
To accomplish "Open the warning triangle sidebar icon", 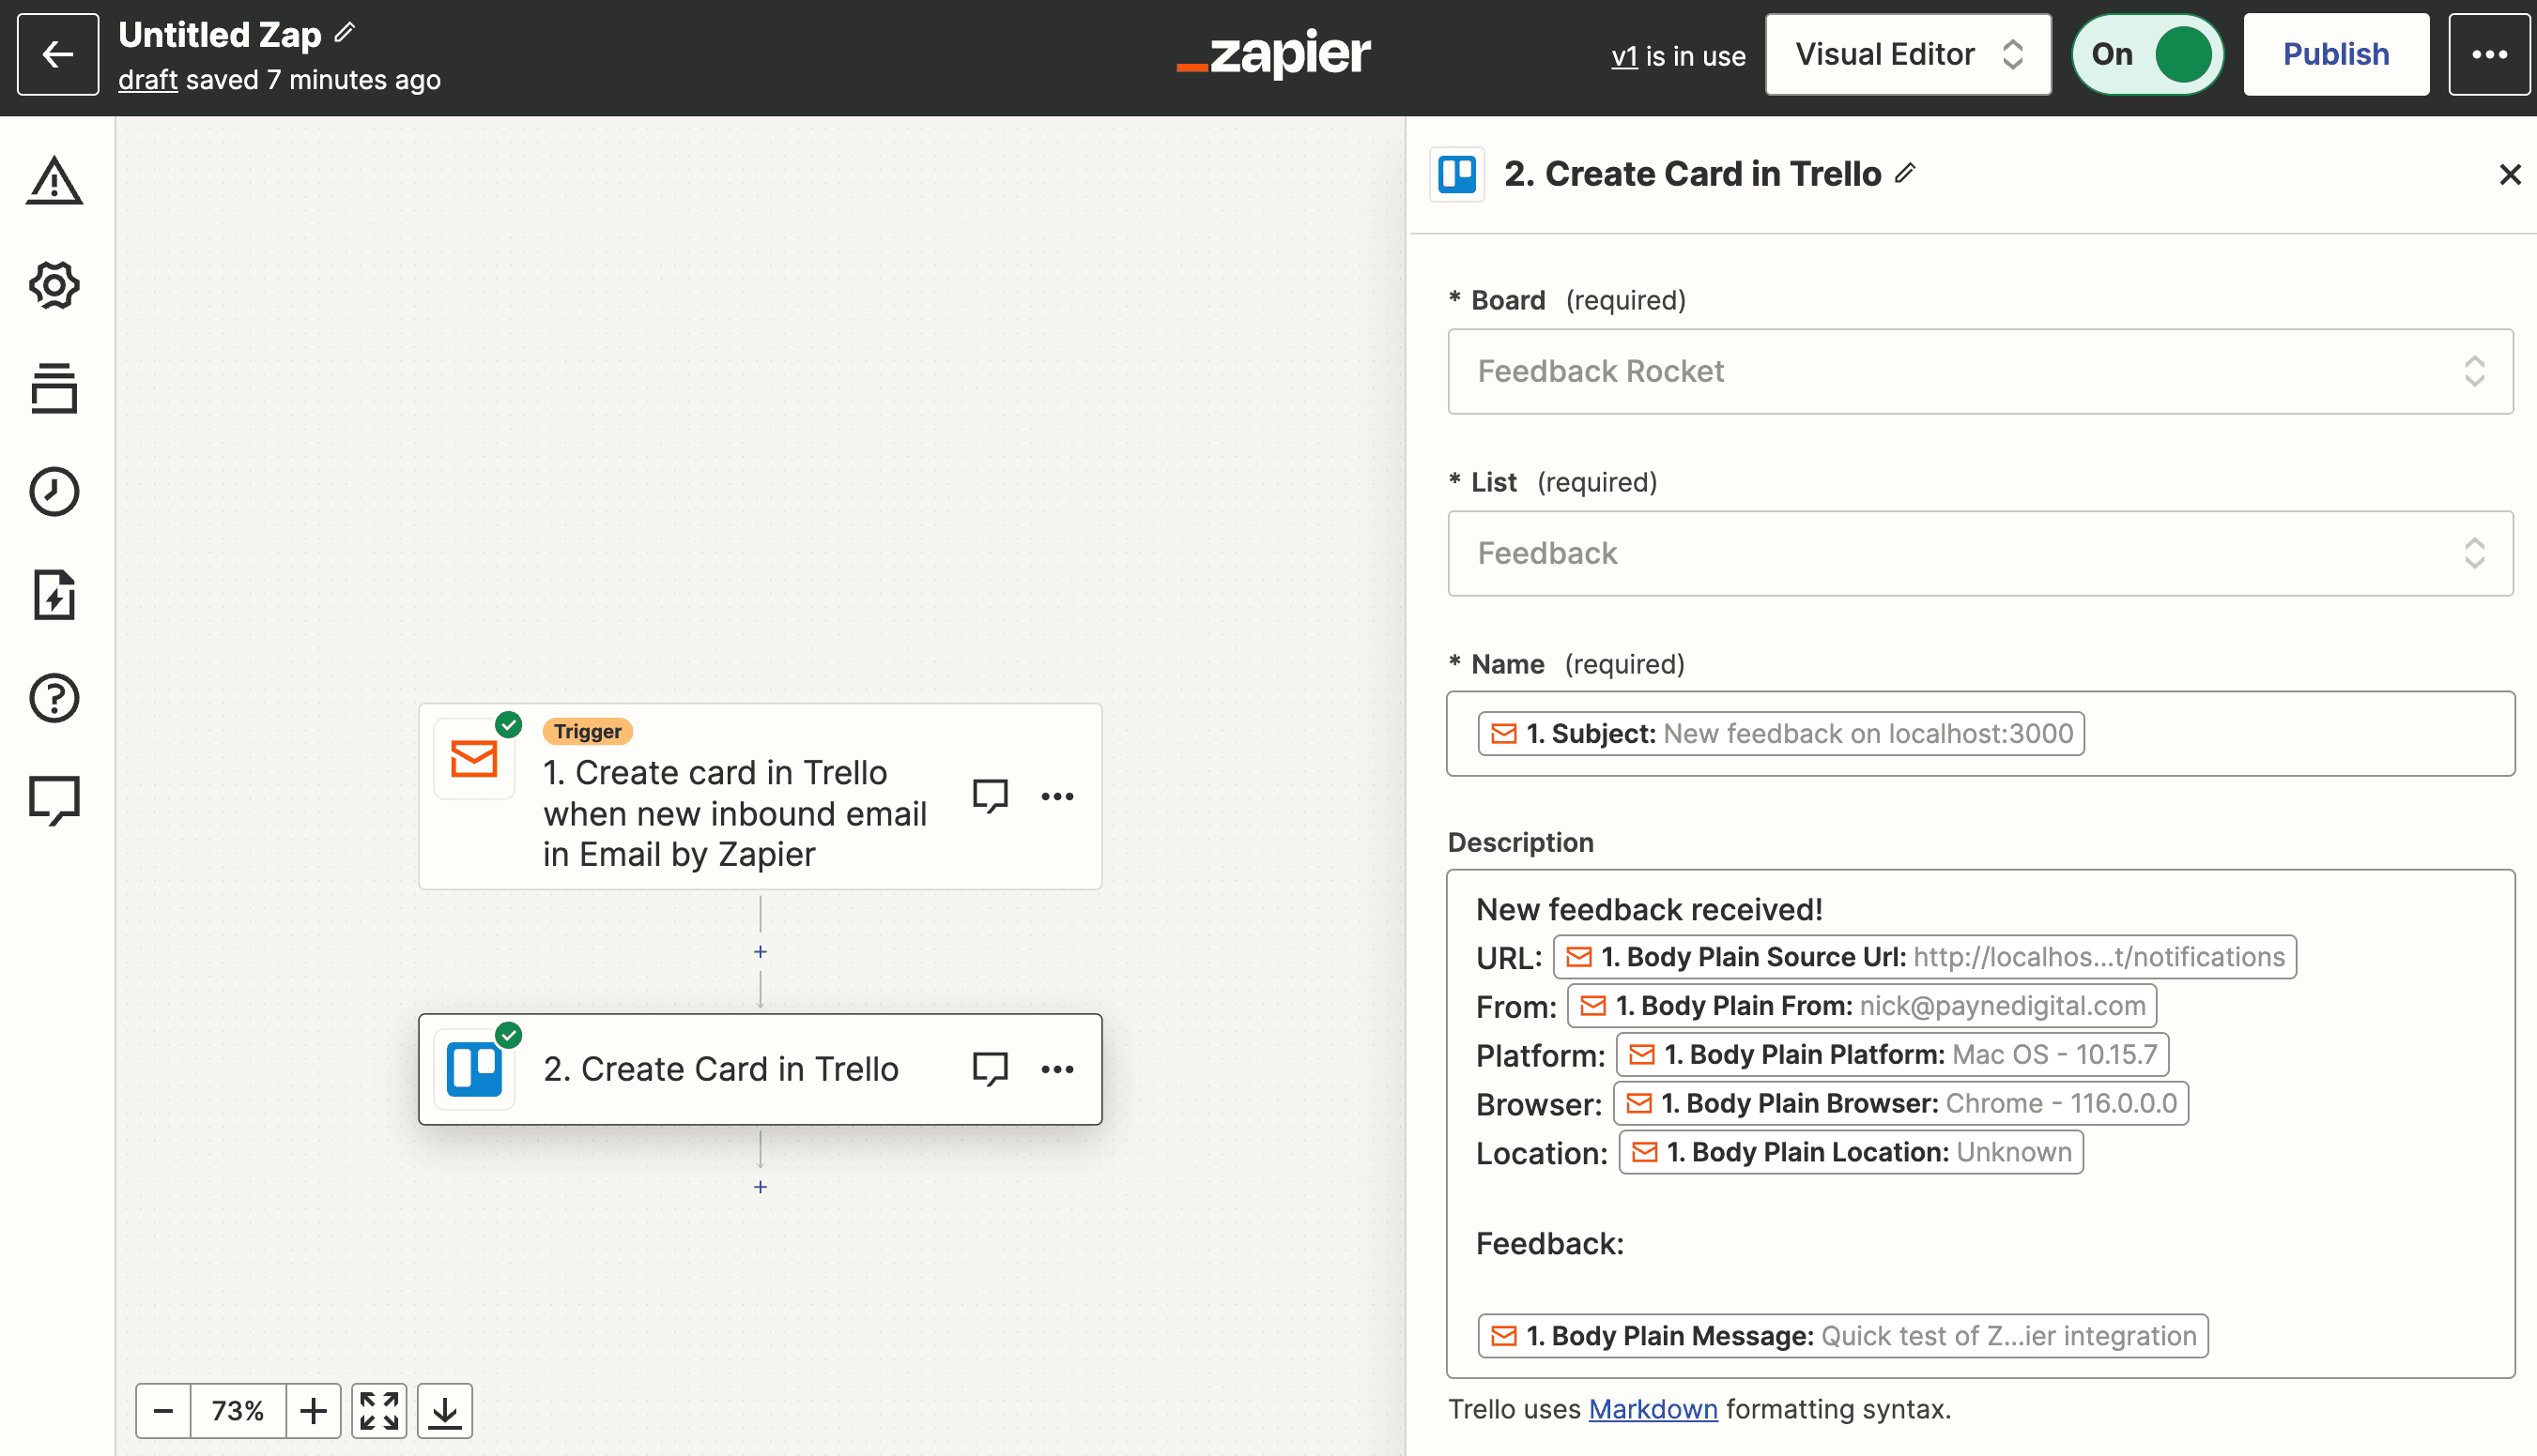I will click(x=54, y=181).
